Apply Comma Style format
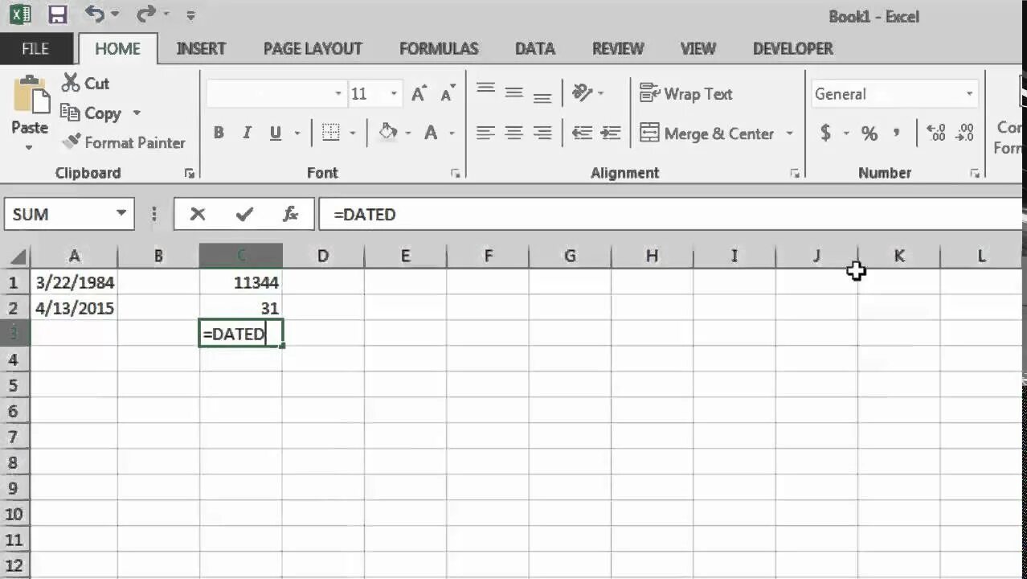This screenshot has height=579, width=1027. [x=896, y=133]
